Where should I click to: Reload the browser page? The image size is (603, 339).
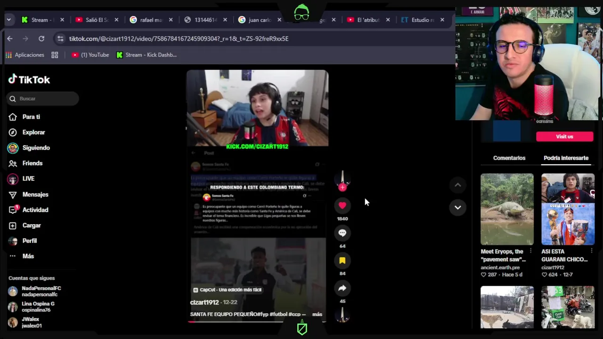(41, 39)
